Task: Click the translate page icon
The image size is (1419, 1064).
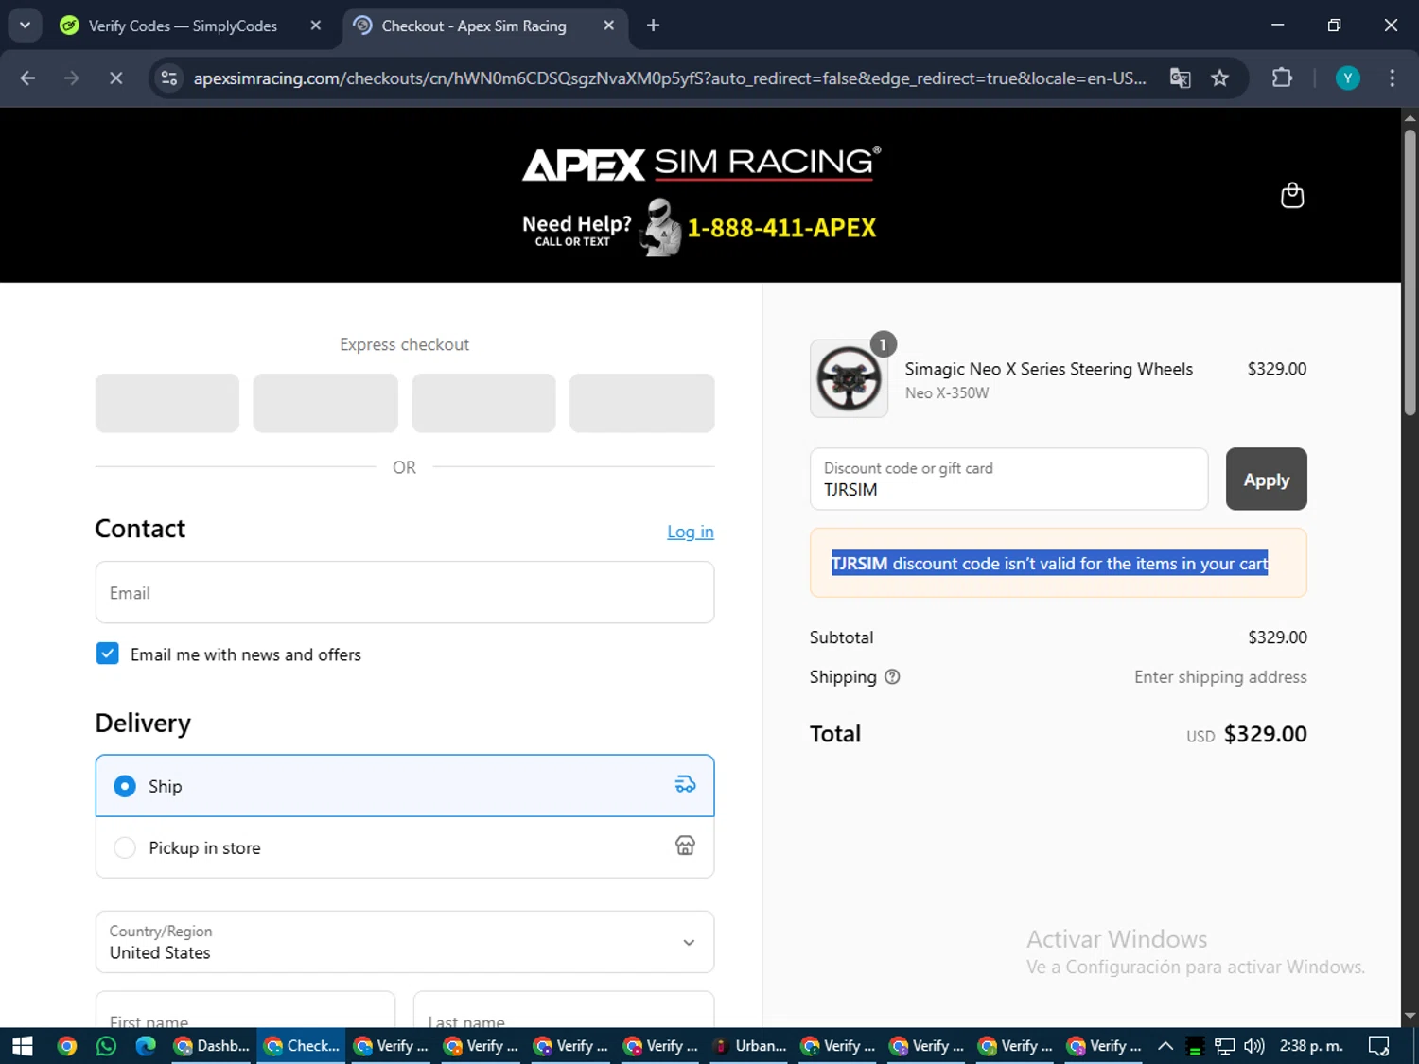Action: click(x=1180, y=78)
